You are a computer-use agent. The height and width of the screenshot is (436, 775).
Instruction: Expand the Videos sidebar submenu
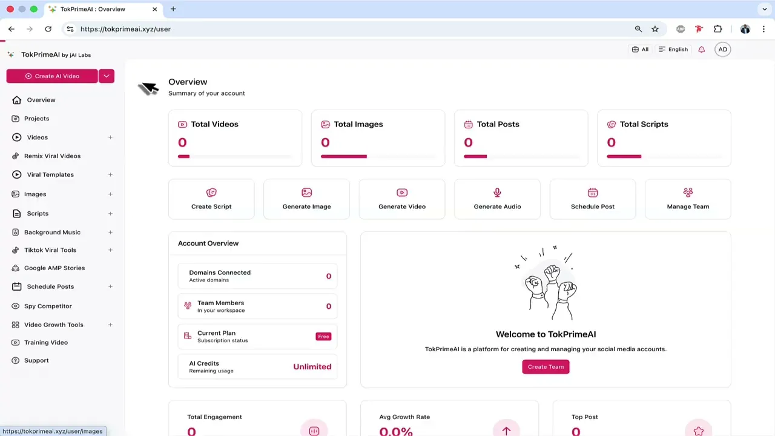(110, 137)
